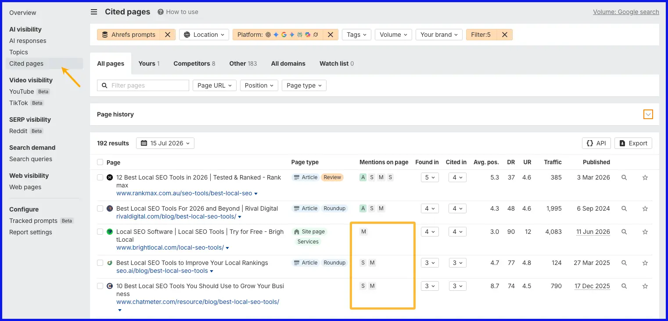Screen dimensions: 668x321
Task: Open the Tags dropdown
Action: pyautogui.click(x=357, y=35)
